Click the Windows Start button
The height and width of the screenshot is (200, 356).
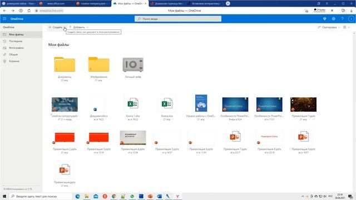tap(4, 196)
